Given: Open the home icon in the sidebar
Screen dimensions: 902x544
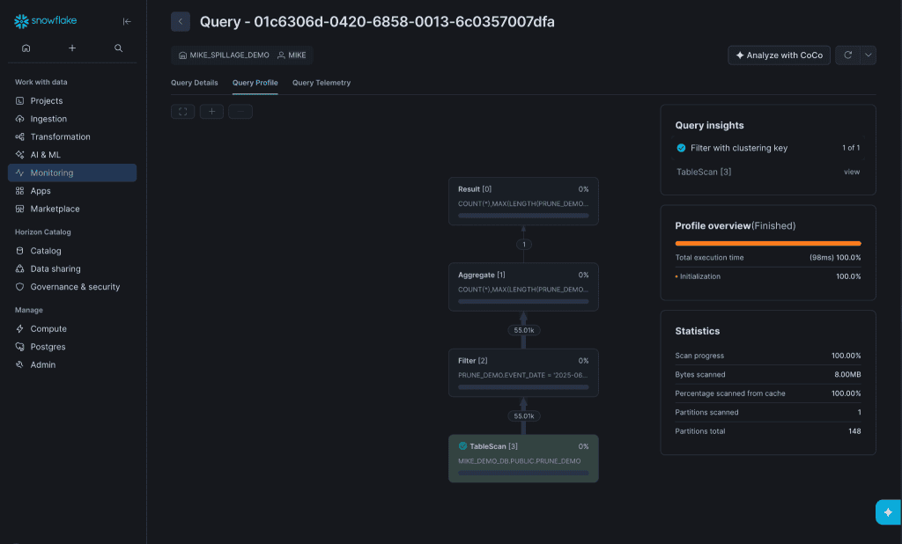Looking at the screenshot, I should pos(26,48).
